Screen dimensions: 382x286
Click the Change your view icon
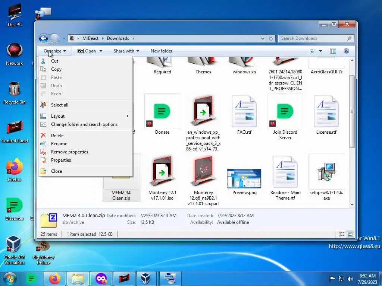click(313, 51)
